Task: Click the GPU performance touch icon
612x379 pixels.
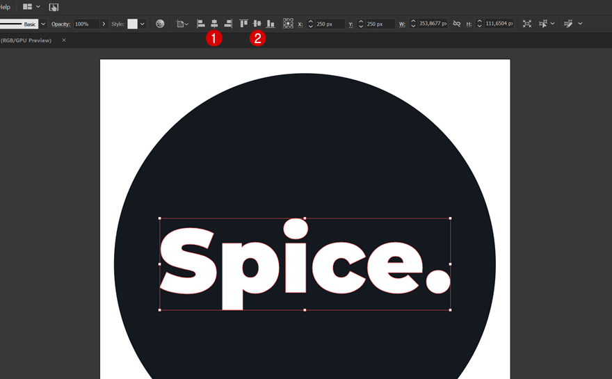Action: pyautogui.click(x=54, y=7)
